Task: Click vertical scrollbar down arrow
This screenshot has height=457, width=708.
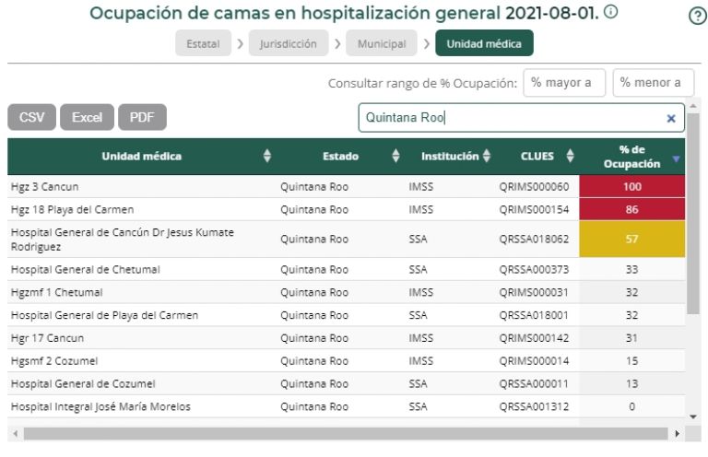Action: pos(693,416)
